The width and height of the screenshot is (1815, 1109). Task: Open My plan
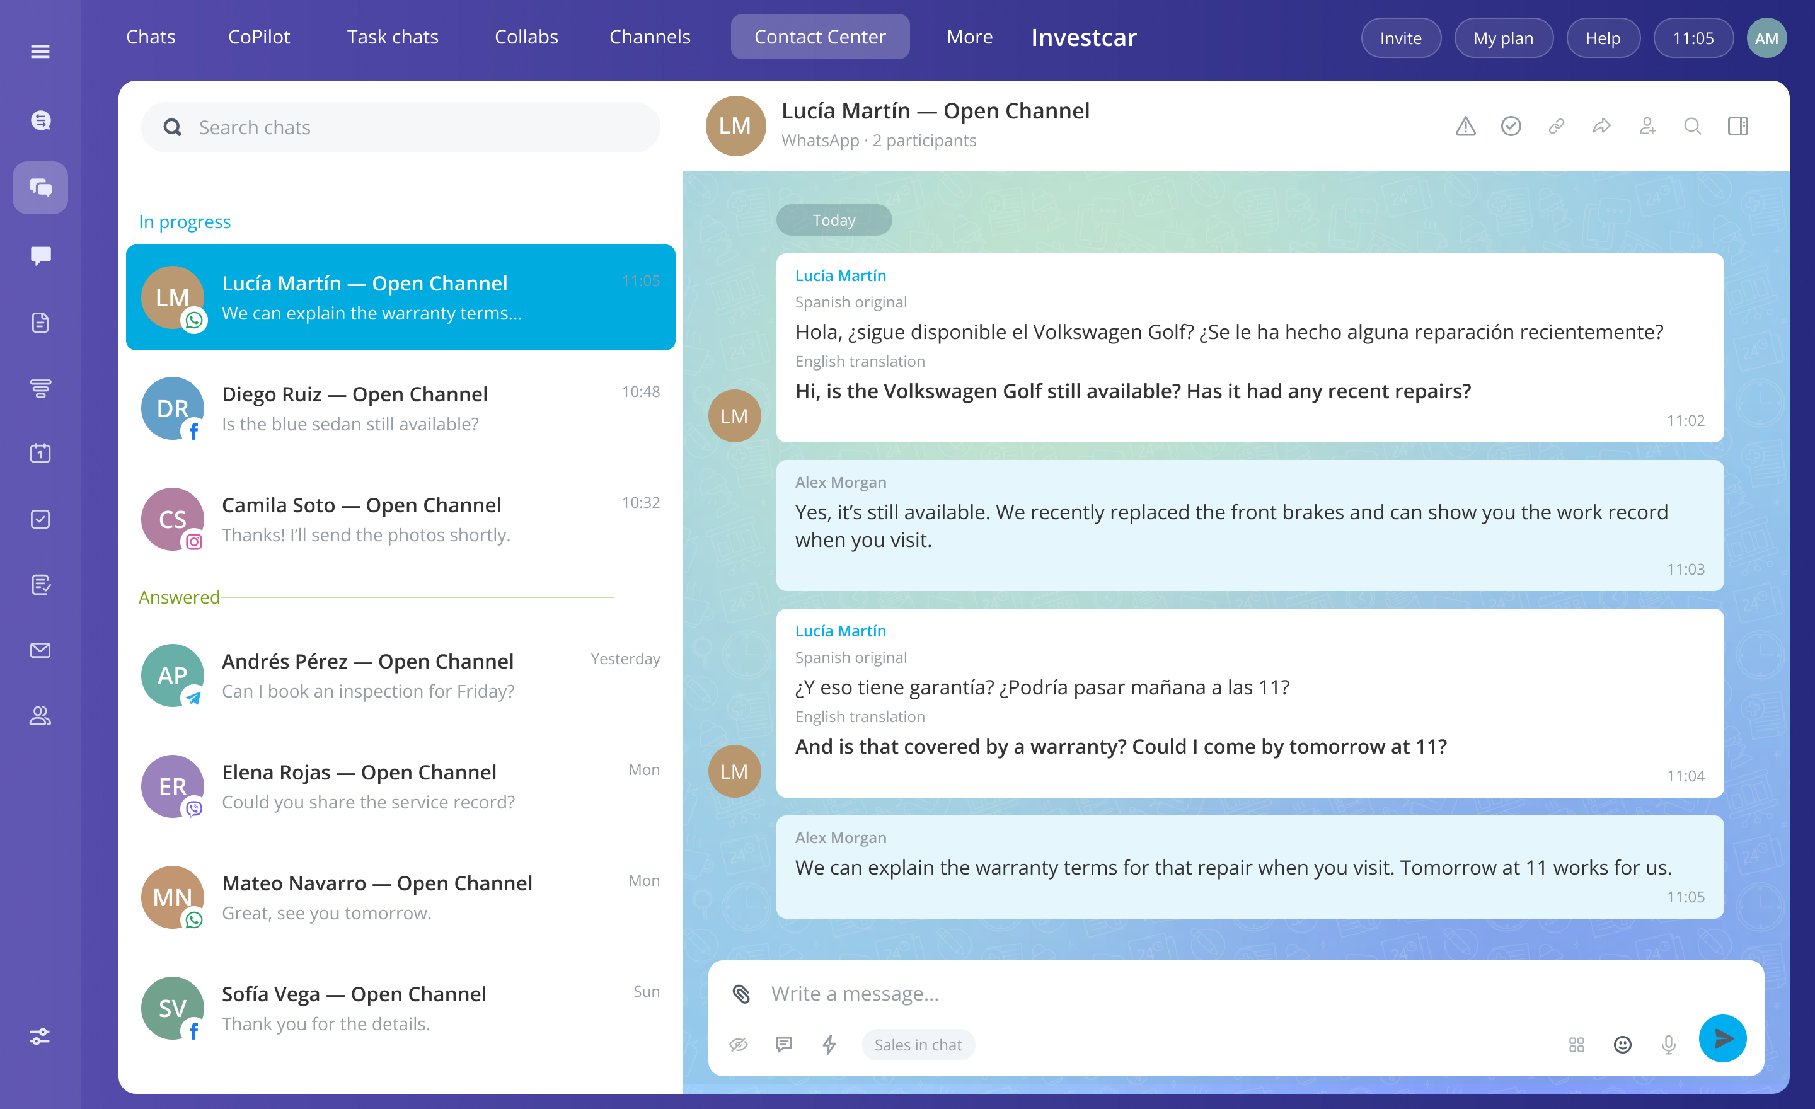[x=1504, y=38]
